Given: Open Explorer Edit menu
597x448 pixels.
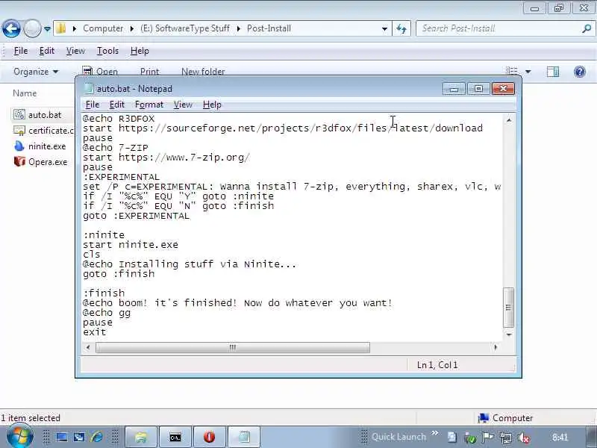Looking at the screenshot, I should tap(47, 51).
